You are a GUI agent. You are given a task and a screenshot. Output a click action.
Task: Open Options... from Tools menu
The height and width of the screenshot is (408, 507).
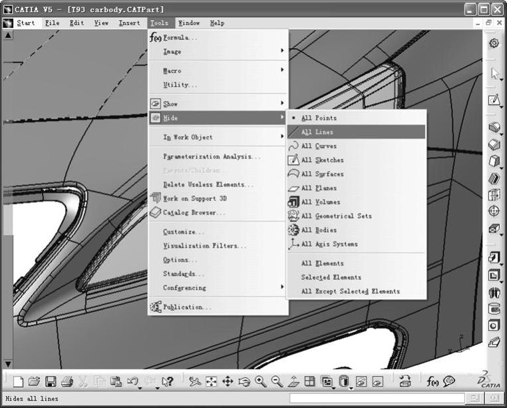coord(219,260)
